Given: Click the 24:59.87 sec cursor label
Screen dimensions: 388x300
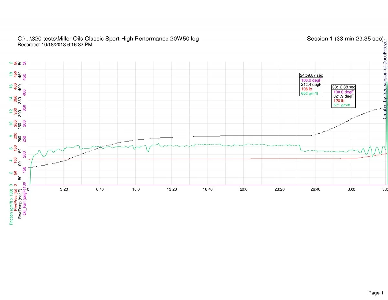Looking at the screenshot, I should (x=311, y=75).
